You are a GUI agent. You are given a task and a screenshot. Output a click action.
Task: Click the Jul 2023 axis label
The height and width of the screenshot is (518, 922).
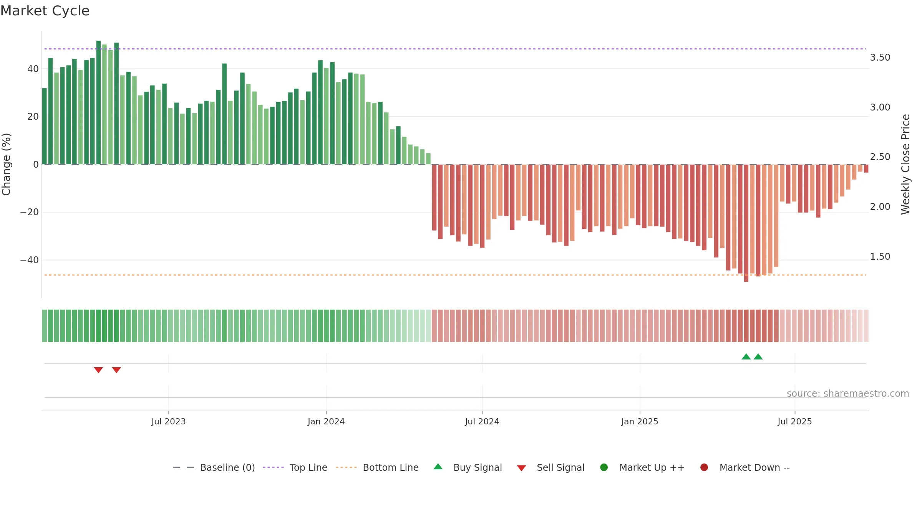click(169, 422)
